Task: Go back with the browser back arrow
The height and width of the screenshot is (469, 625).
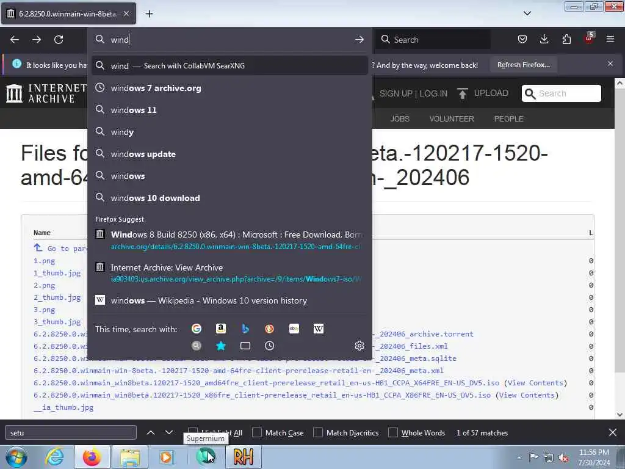Action: pos(15,40)
